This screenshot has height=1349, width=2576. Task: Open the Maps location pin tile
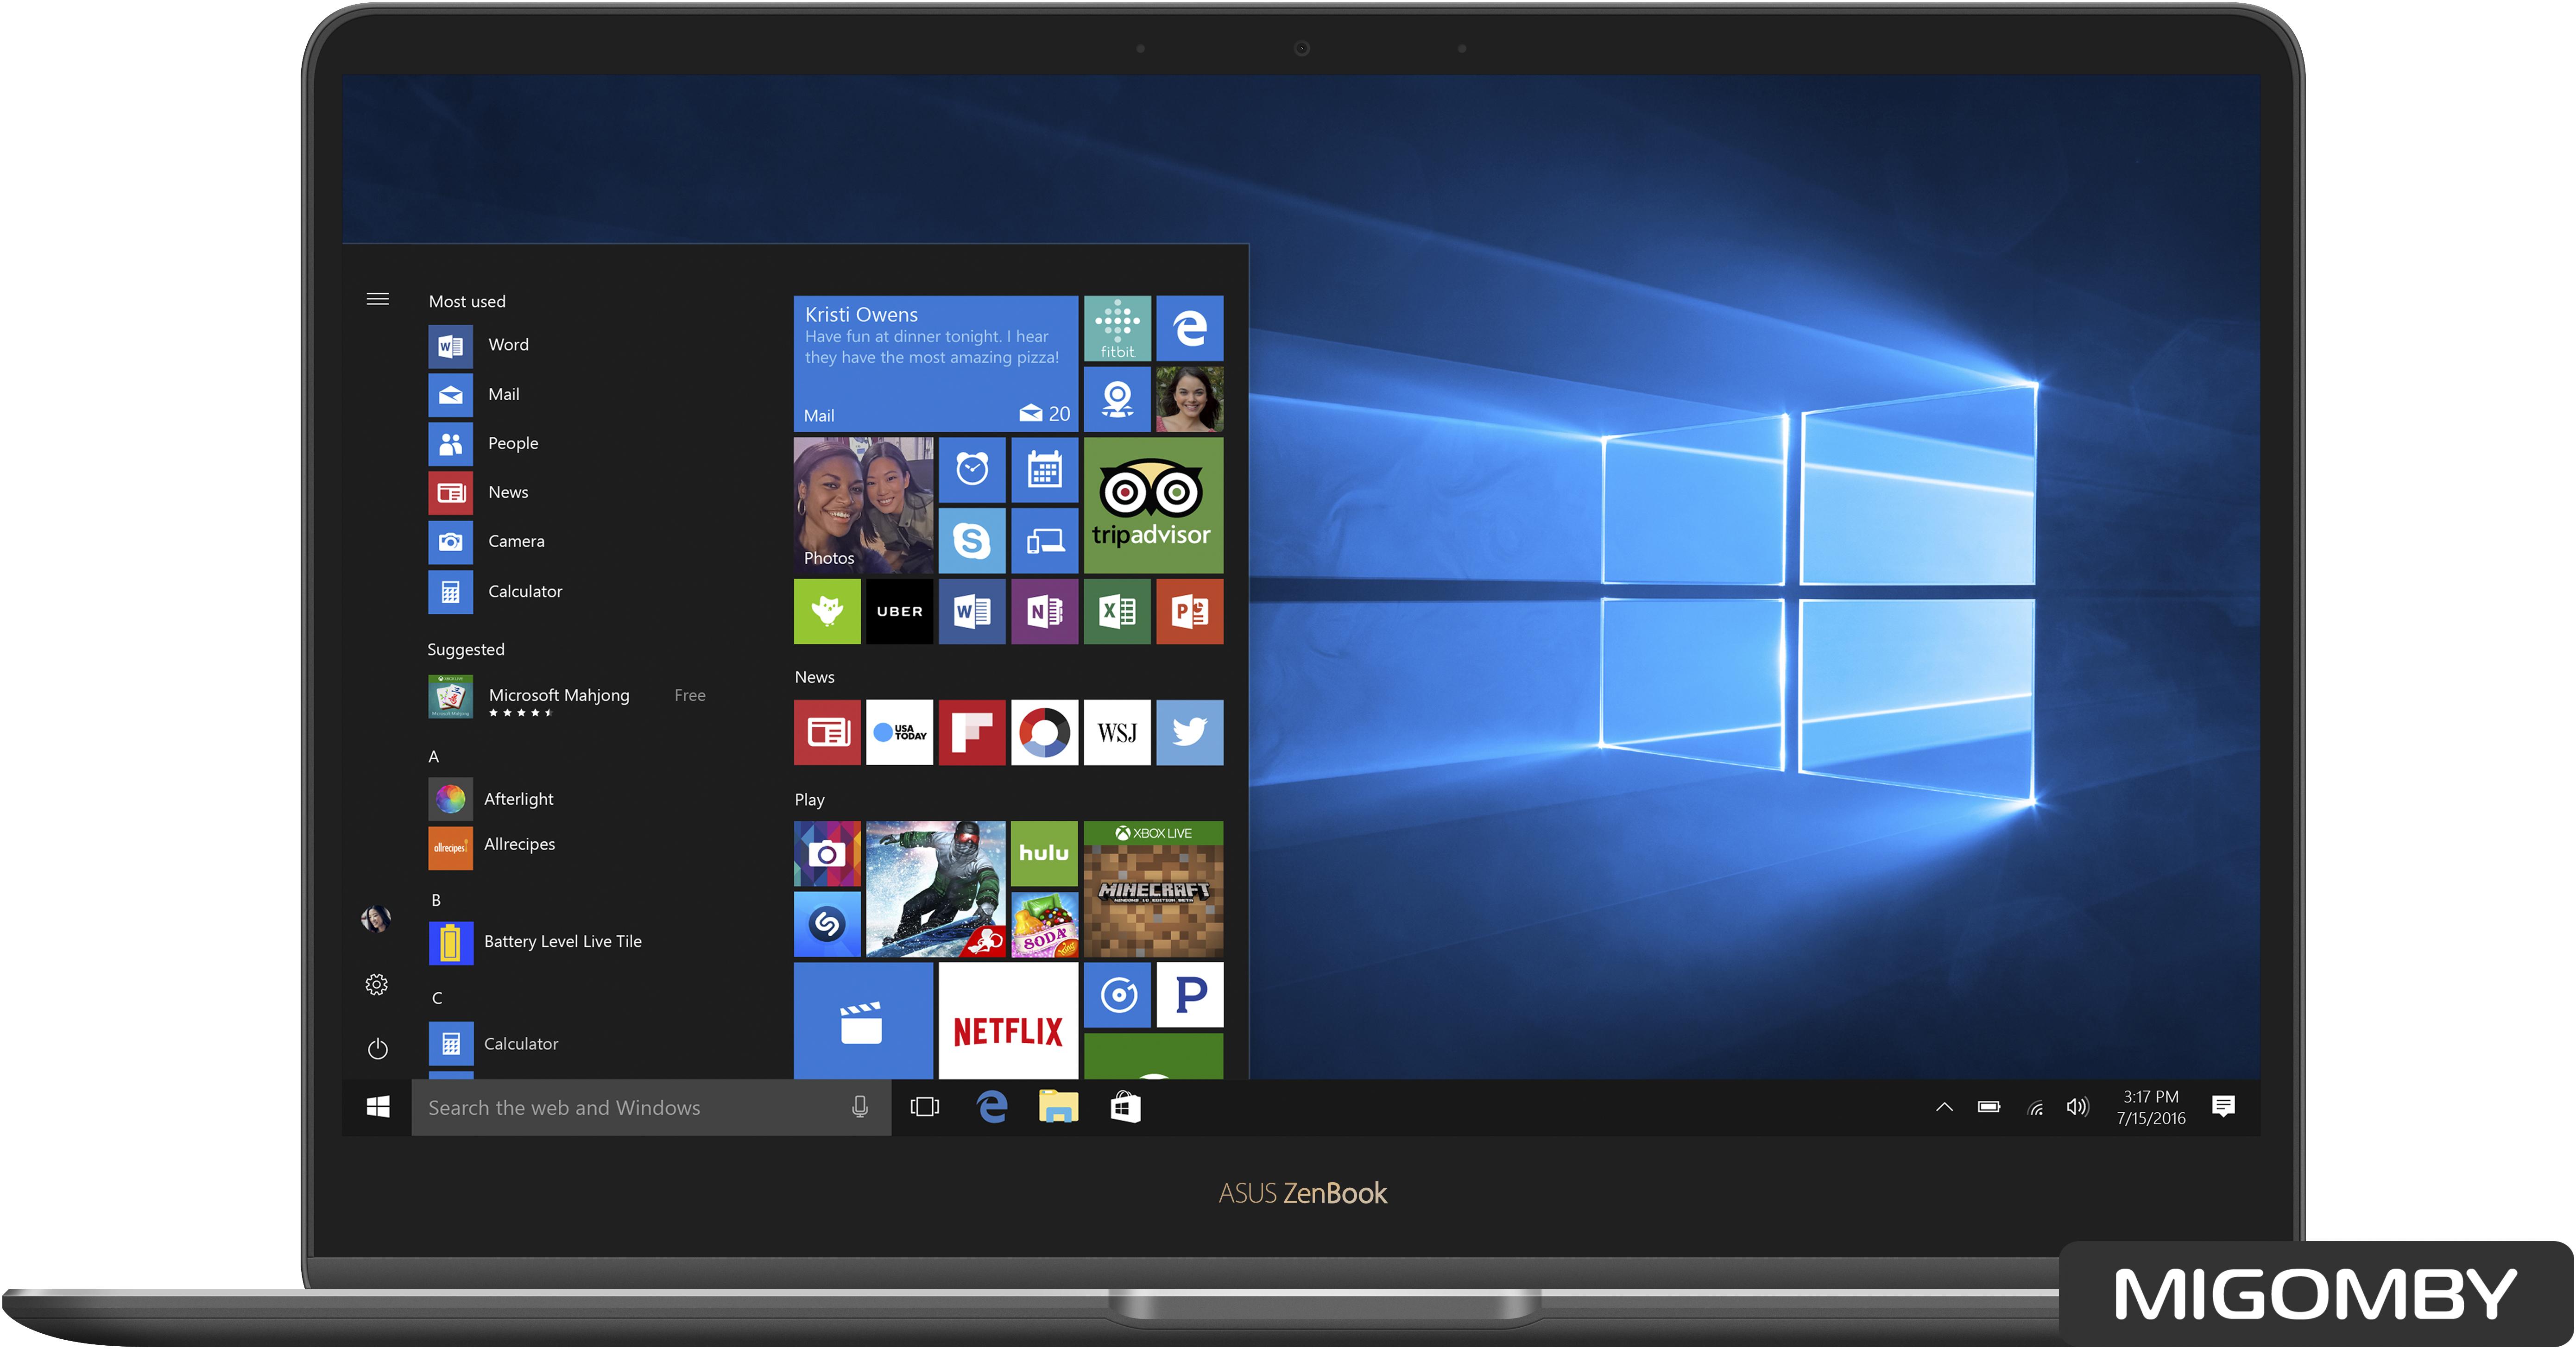tap(1117, 399)
